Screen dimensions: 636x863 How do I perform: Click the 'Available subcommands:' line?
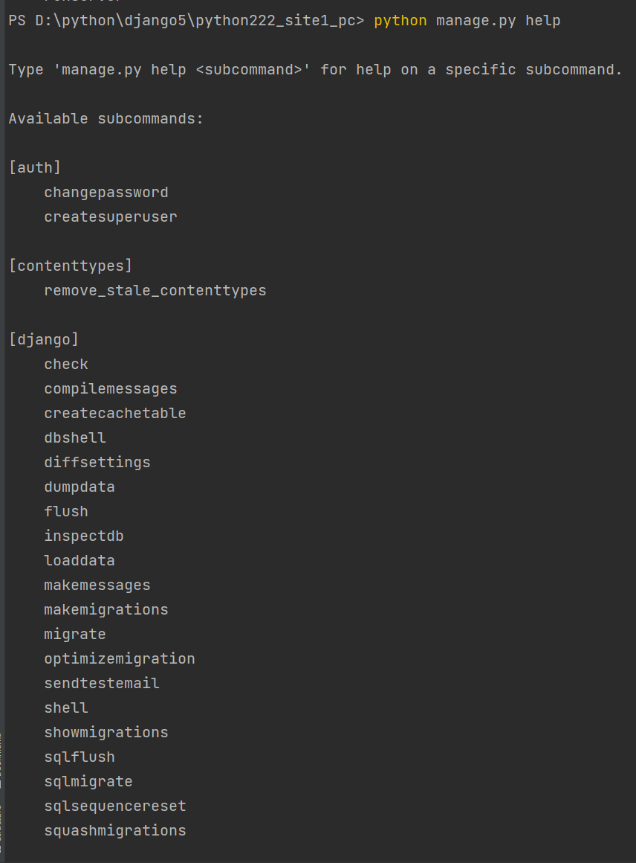(106, 119)
